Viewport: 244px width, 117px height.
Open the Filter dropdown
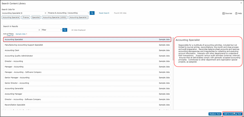(60, 30)
